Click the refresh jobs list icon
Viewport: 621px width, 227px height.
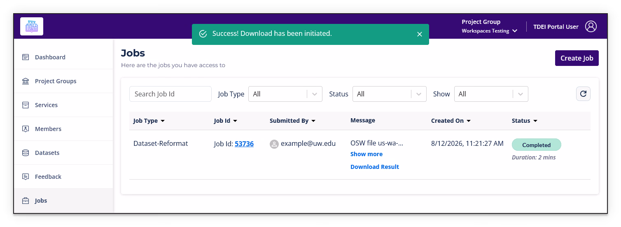tap(583, 94)
